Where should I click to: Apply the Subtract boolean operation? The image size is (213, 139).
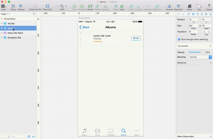click(x=139, y=7)
